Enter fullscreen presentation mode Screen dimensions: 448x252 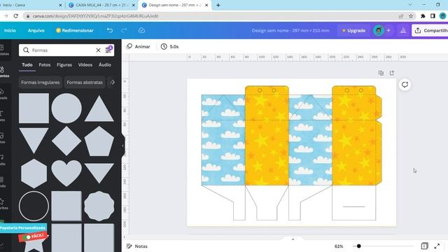click(x=437, y=246)
